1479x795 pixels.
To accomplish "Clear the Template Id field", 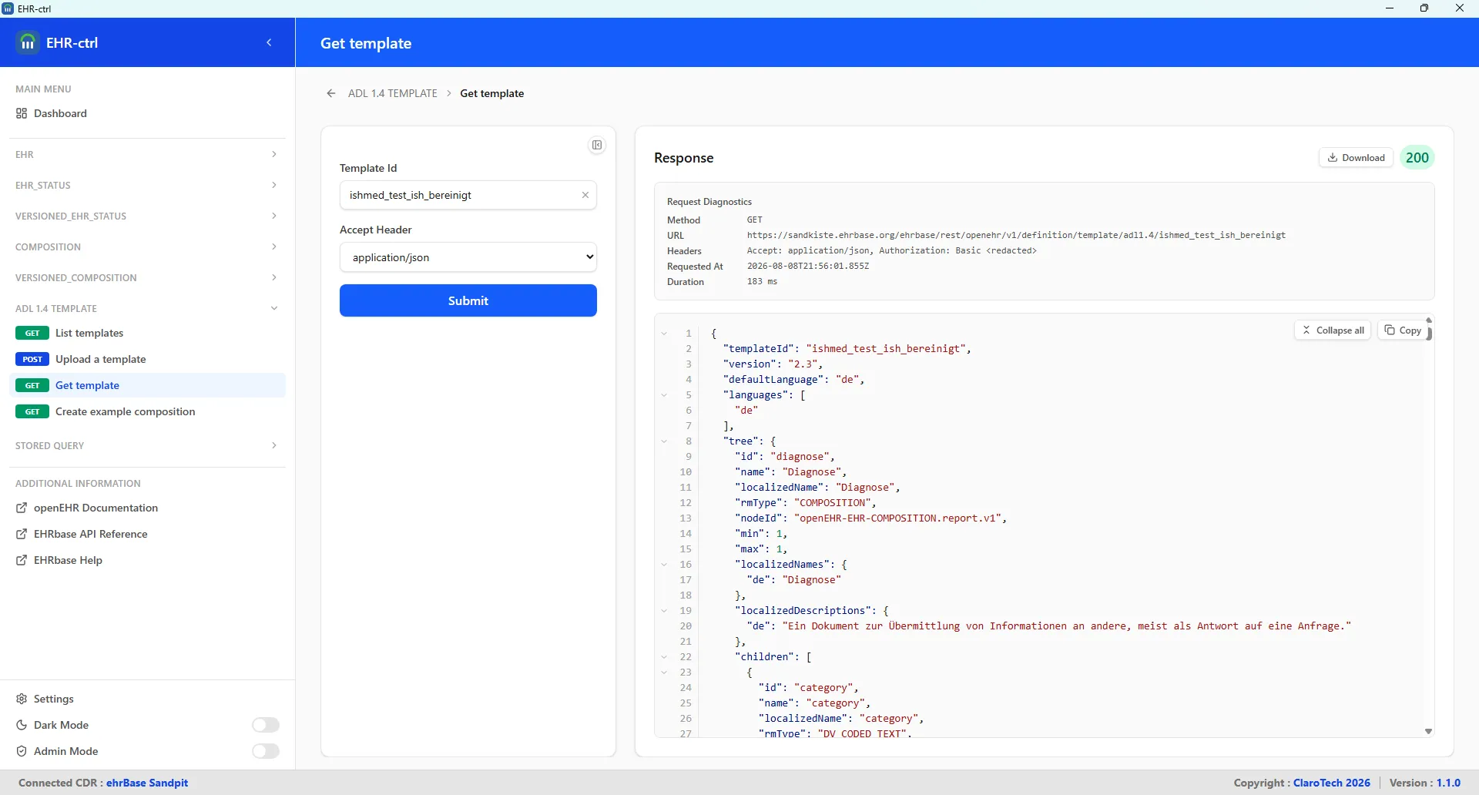I will [585, 195].
